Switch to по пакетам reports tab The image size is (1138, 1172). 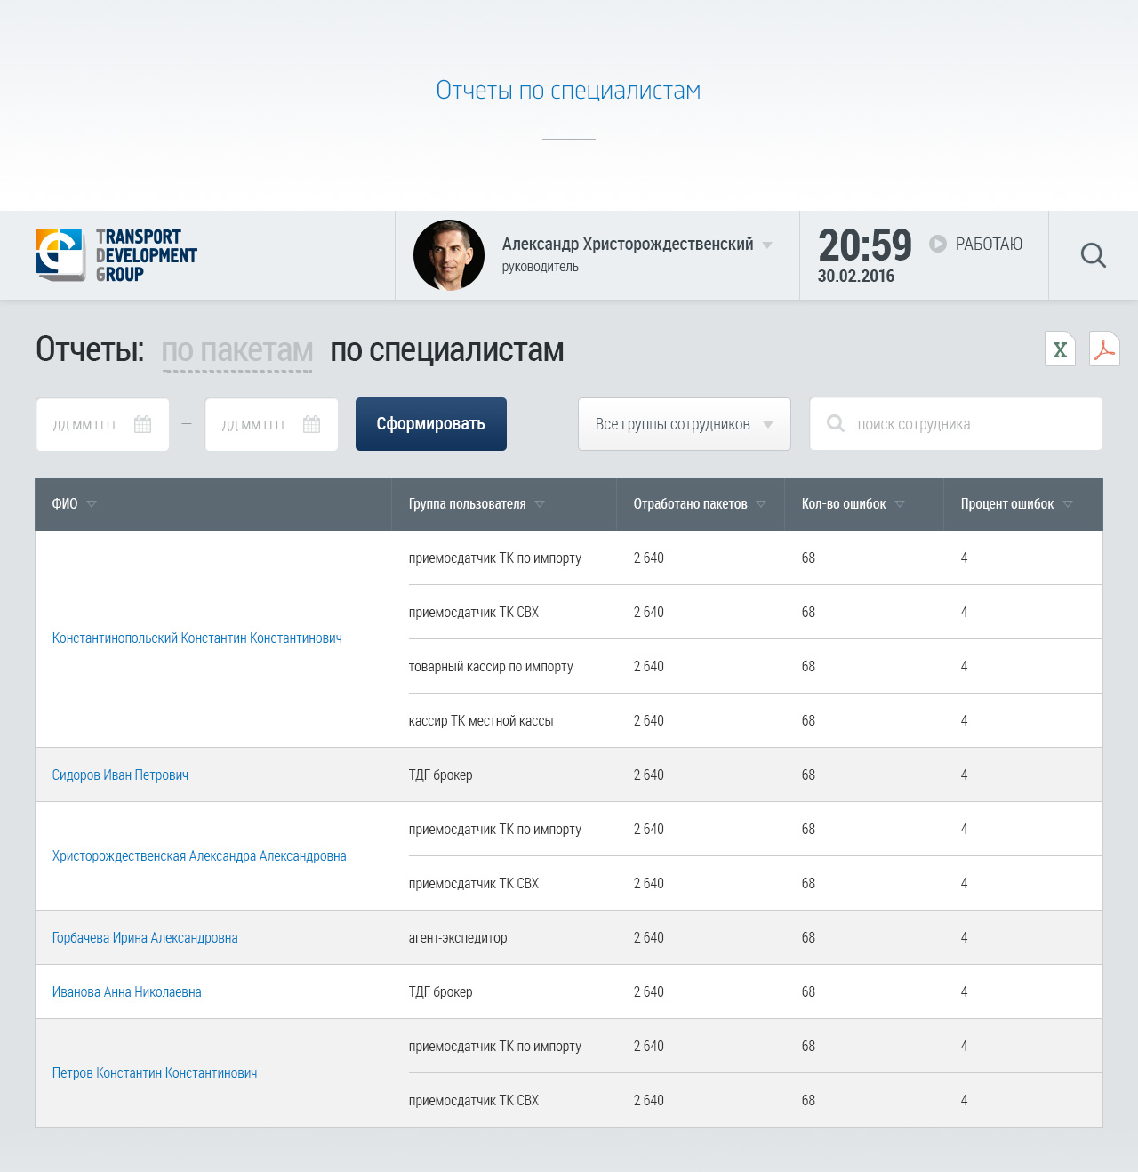[x=236, y=350]
